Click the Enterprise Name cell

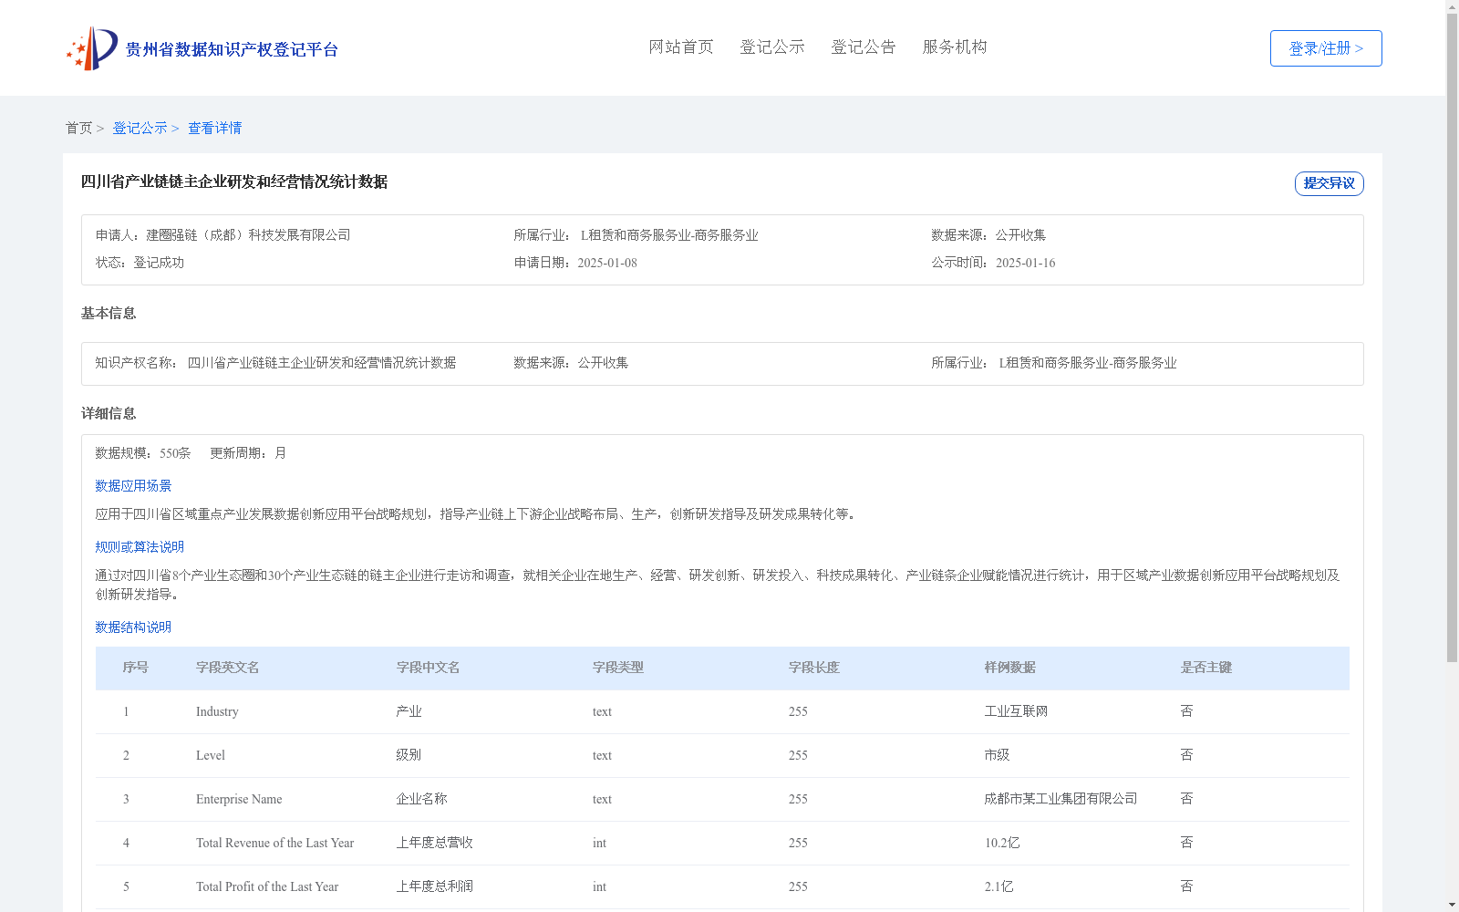tap(239, 799)
